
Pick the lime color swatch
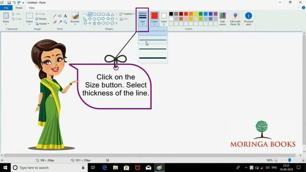coord(201,19)
